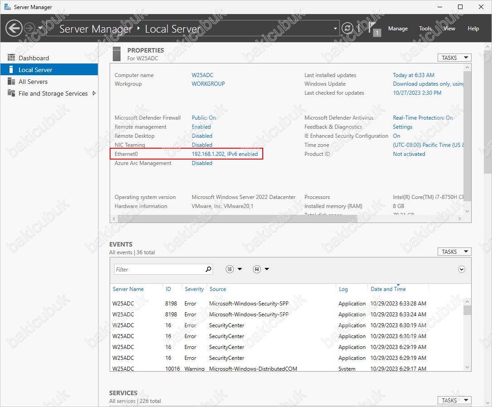Click the Azure Arc Management Disabled link
Image resolution: width=492 pixels, height=407 pixels.
[x=202, y=163]
